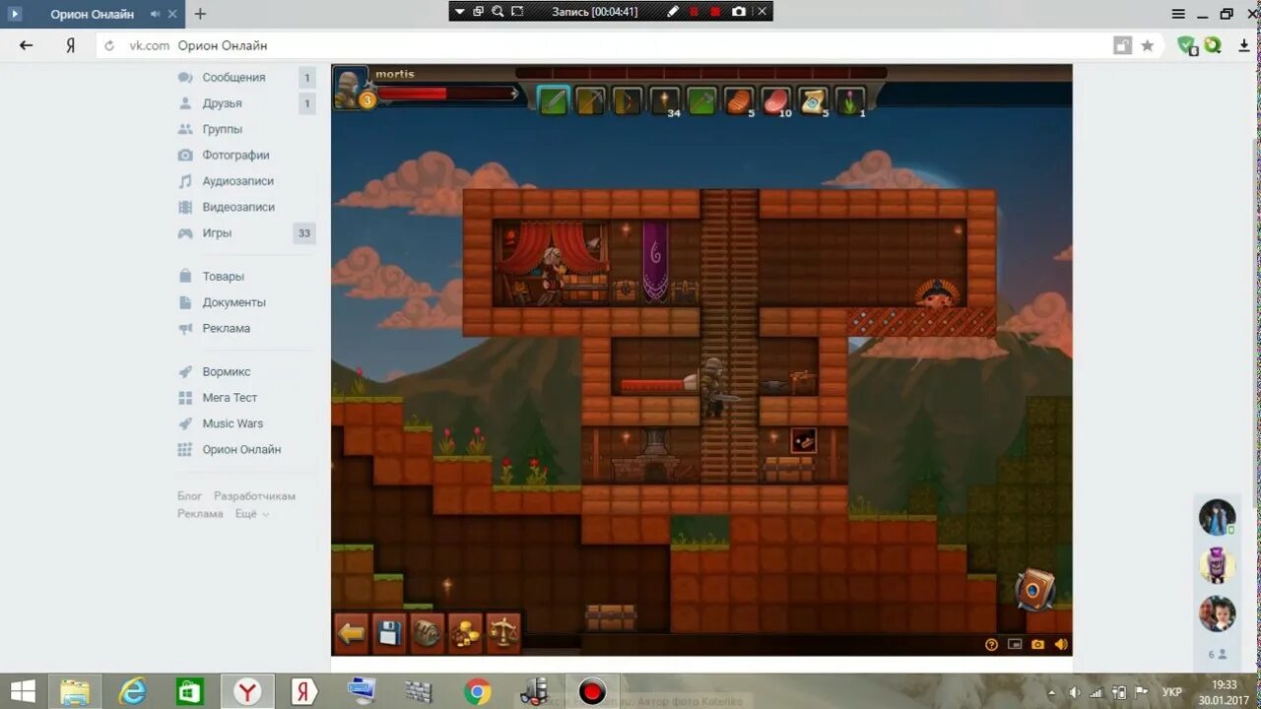Toggle the game fullscreen mode icon
Image resolution: width=1261 pixels, height=709 pixels.
coord(1015,645)
